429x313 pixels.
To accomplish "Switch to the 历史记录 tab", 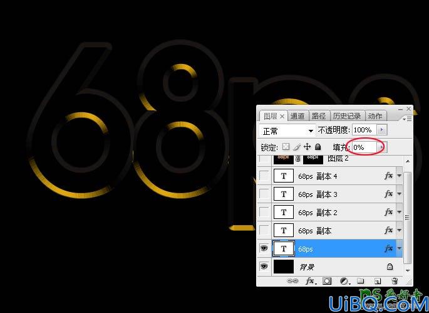I will pos(347,116).
